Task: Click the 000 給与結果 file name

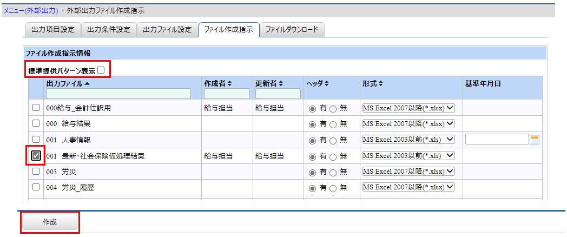Action: [68, 124]
